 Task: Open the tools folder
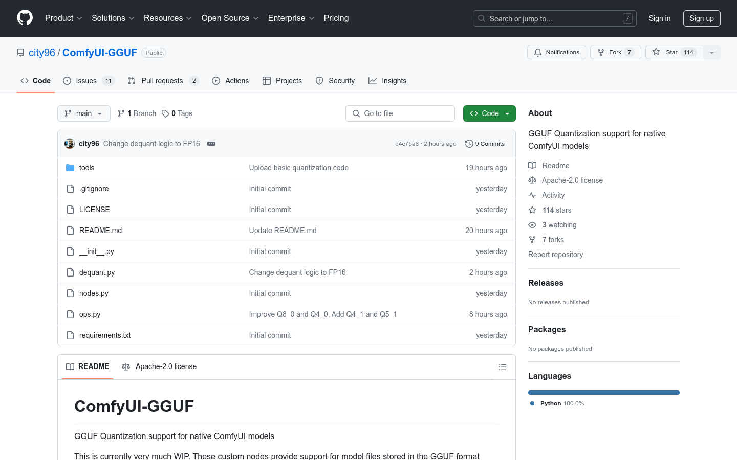tap(86, 168)
